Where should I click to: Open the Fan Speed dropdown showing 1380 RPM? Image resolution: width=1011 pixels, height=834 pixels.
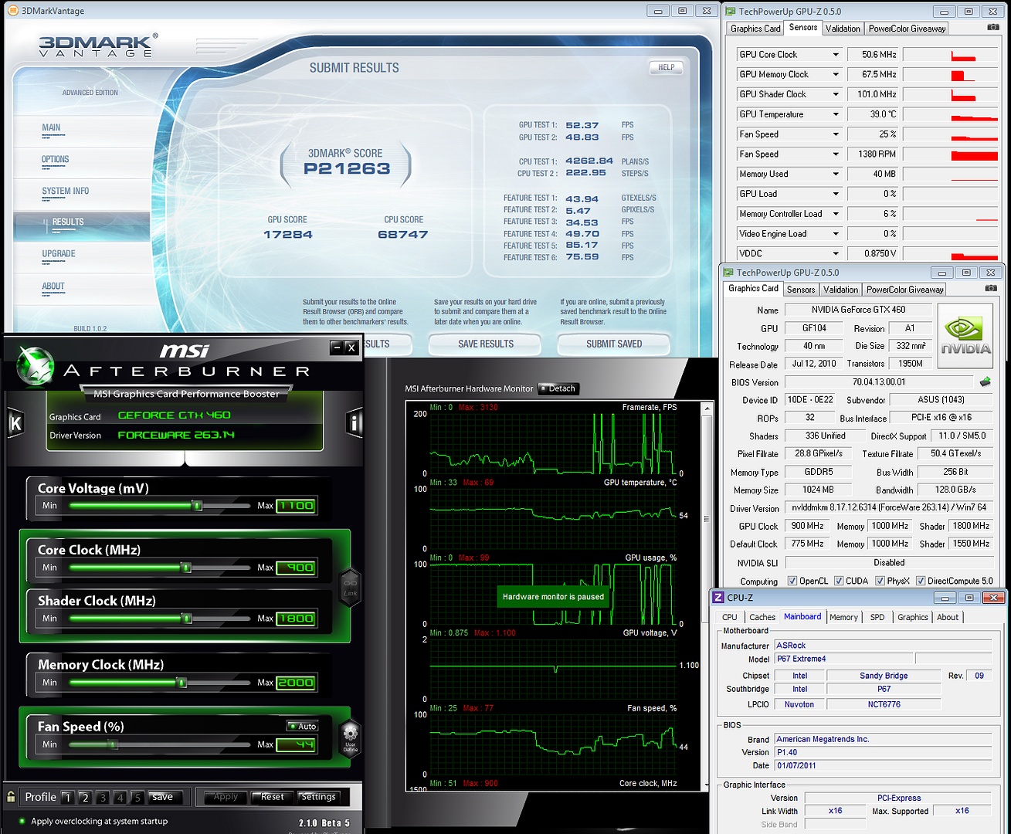click(x=836, y=154)
